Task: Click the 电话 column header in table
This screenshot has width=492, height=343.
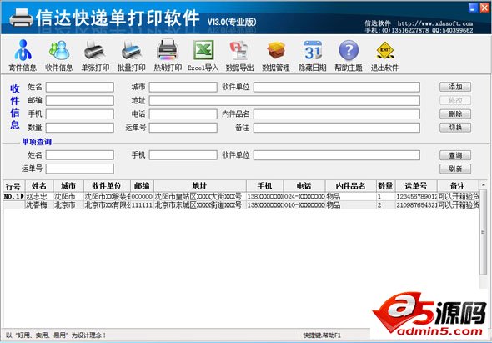Action: pos(304,186)
